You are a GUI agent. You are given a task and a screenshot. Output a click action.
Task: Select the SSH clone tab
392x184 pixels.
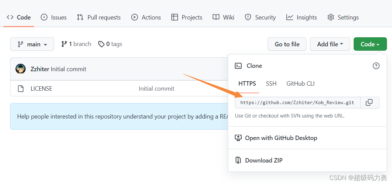[271, 84]
